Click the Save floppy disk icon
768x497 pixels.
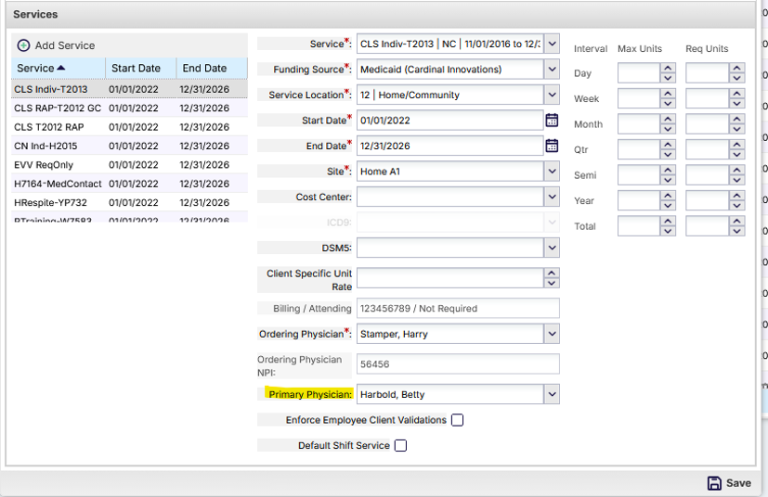click(714, 483)
